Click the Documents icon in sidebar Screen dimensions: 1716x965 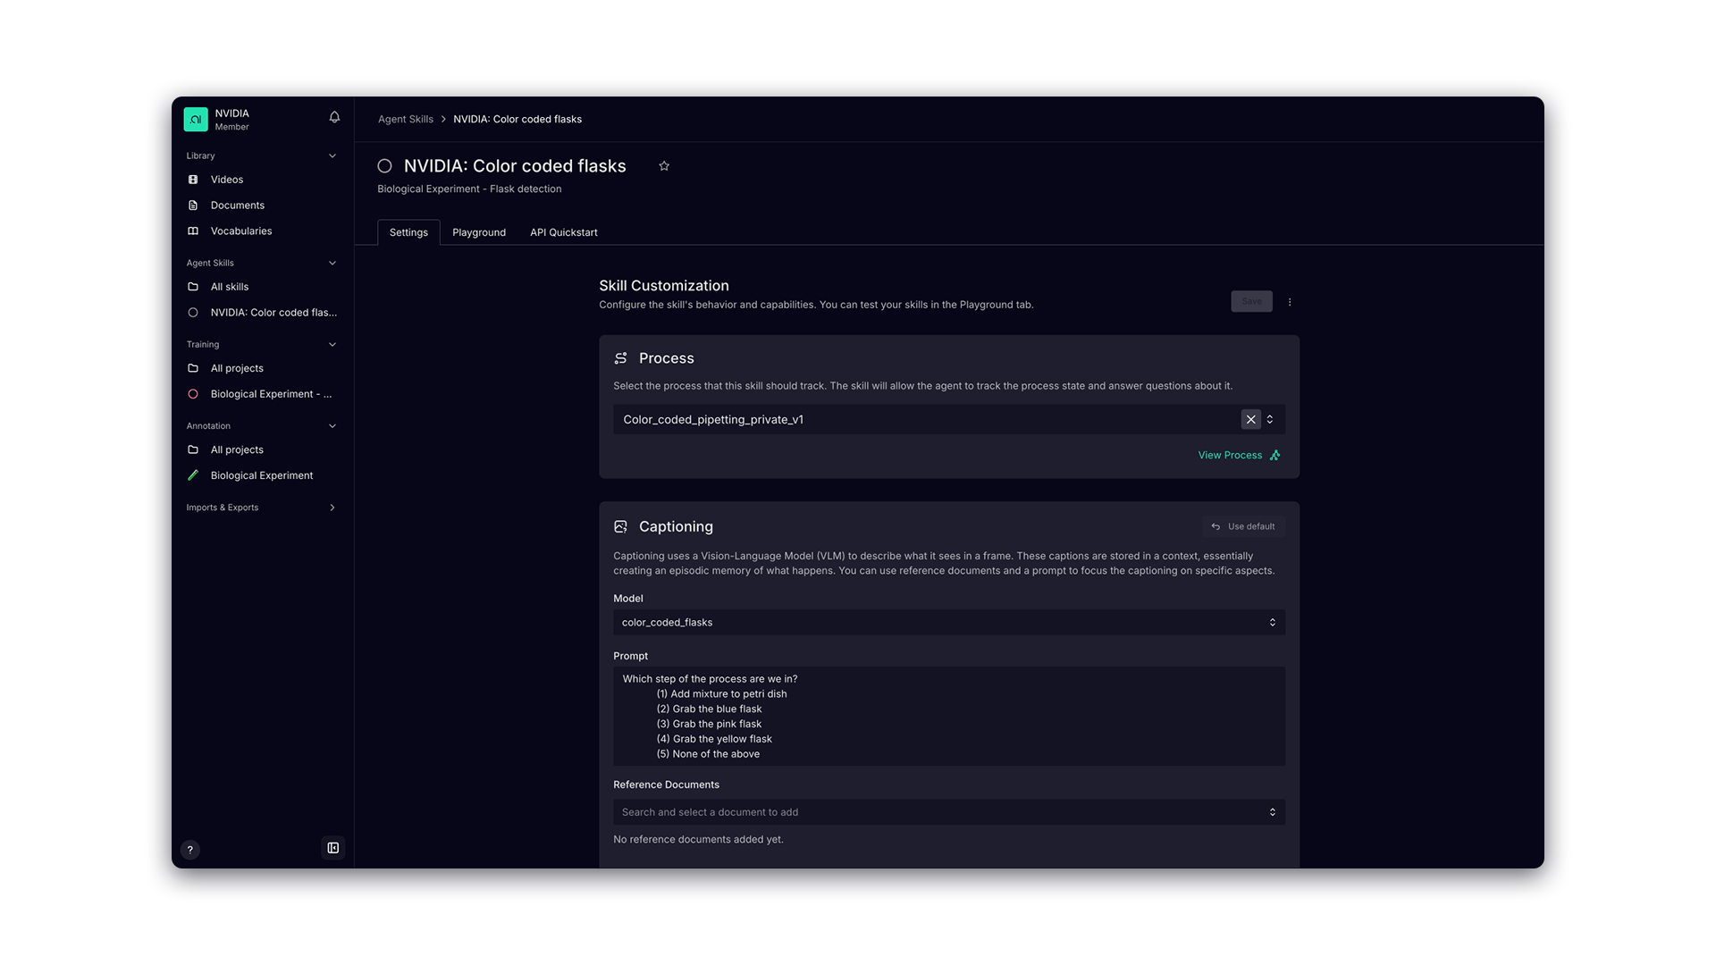coord(193,206)
